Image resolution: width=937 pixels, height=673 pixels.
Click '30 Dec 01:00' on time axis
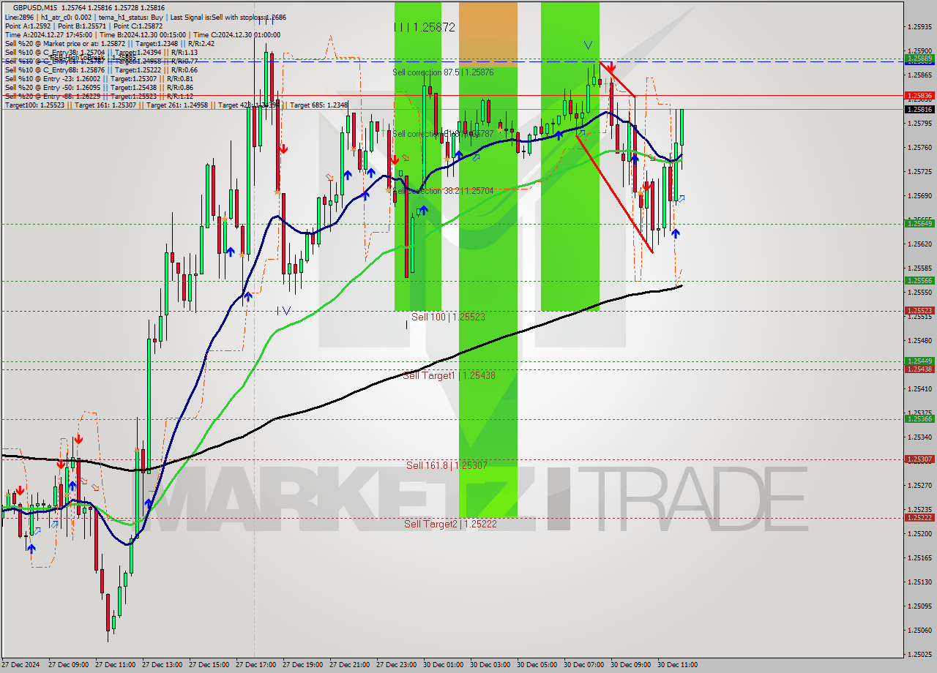pos(443,665)
